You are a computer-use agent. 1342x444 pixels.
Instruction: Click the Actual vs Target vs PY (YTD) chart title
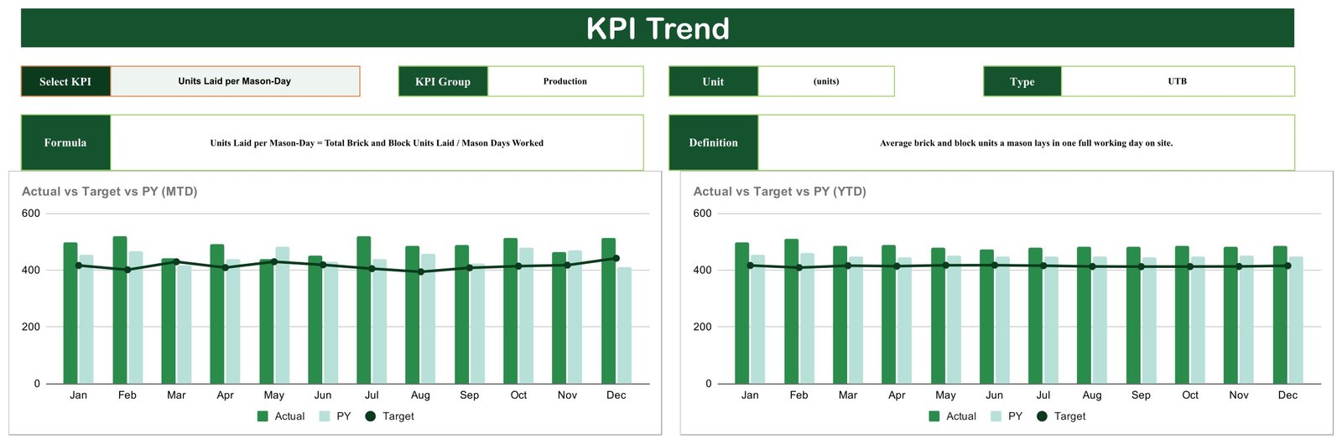pos(780,191)
